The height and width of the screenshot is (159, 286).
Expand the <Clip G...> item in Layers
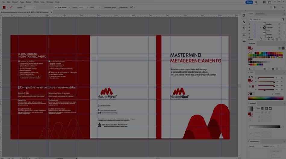(260, 37)
